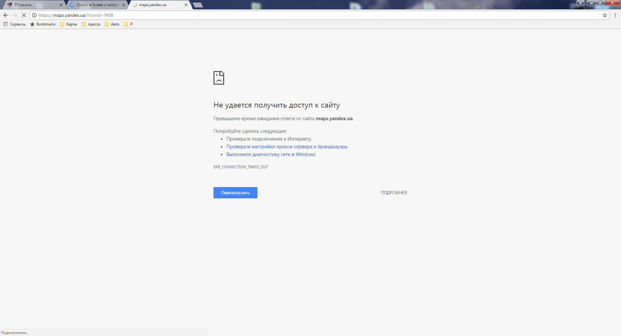Screen dimensions: 621x336
Task: Open the Карты bookmarks folder
Action: tap(69, 24)
